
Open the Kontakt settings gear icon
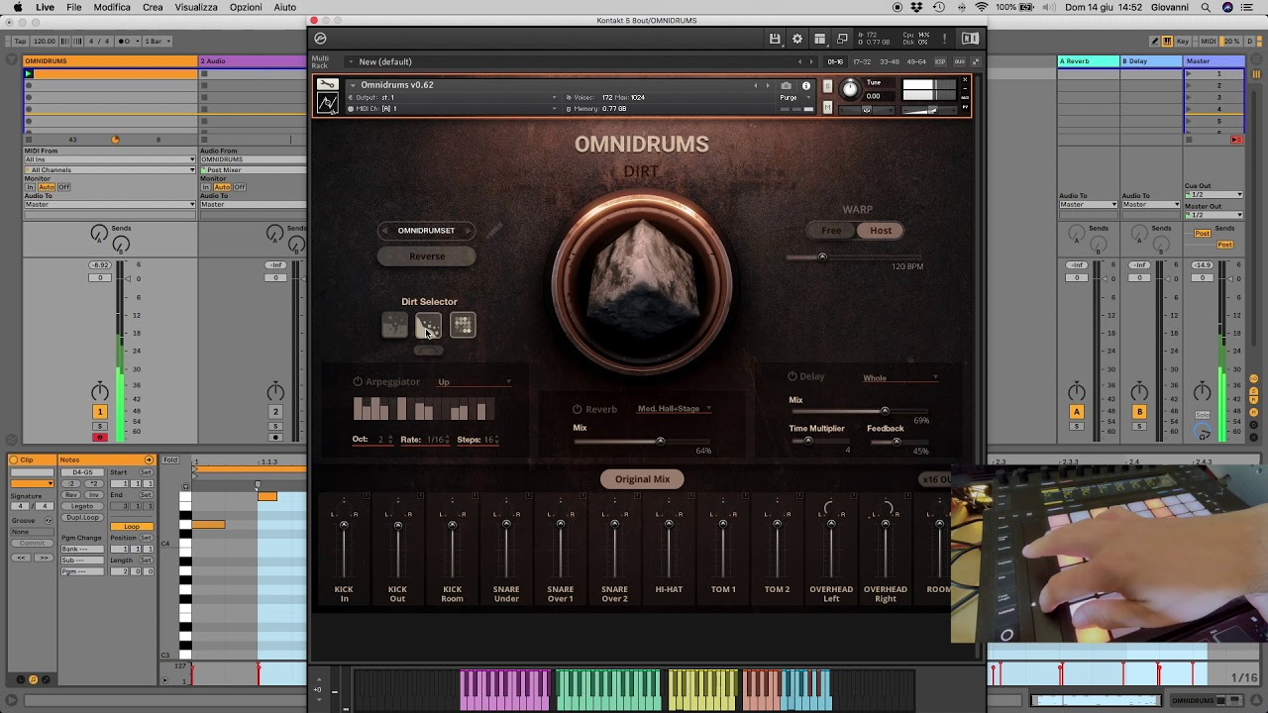[x=797, y=39]
